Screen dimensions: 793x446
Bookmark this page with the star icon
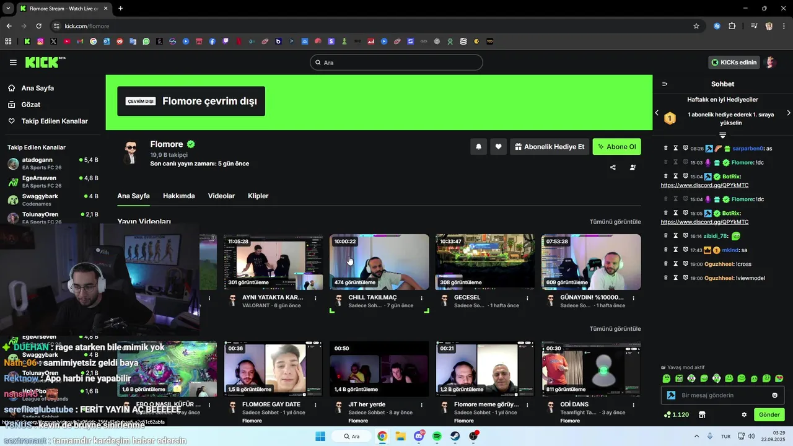[x=696, y=26]
